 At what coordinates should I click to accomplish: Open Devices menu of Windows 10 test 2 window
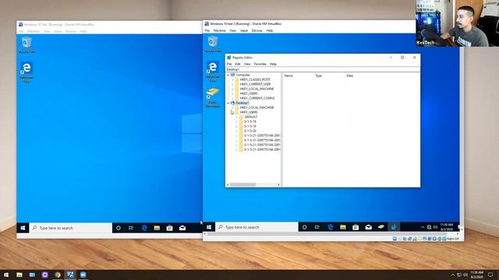tap(257, 31)
